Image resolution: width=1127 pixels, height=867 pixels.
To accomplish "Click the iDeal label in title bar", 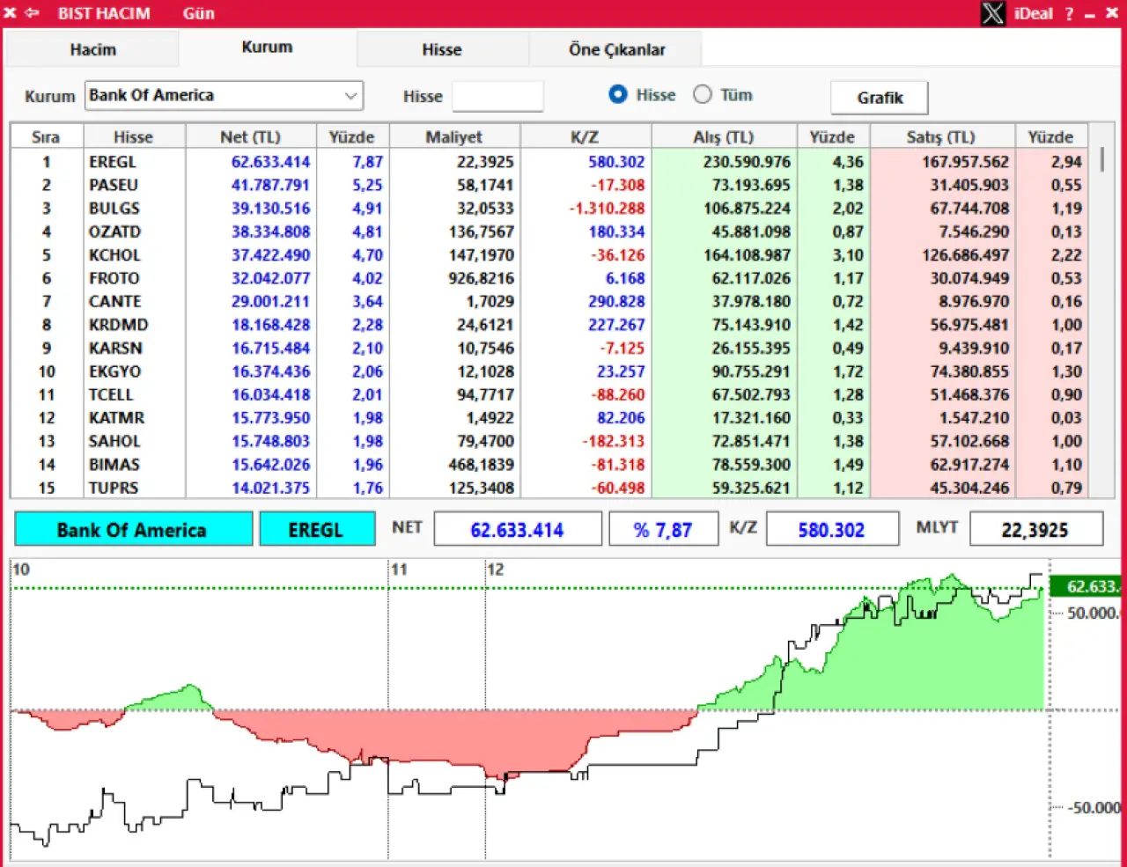I will point(1033,13).
